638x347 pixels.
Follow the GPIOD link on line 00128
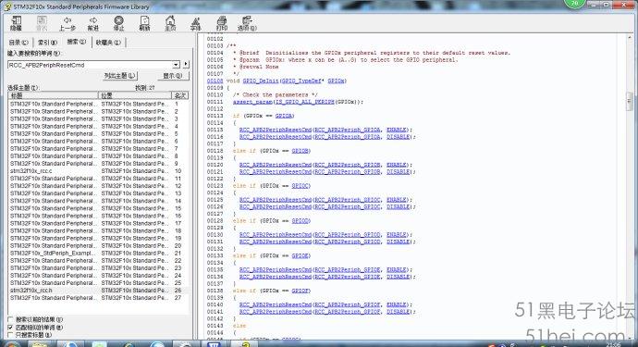tap(301, 221)
